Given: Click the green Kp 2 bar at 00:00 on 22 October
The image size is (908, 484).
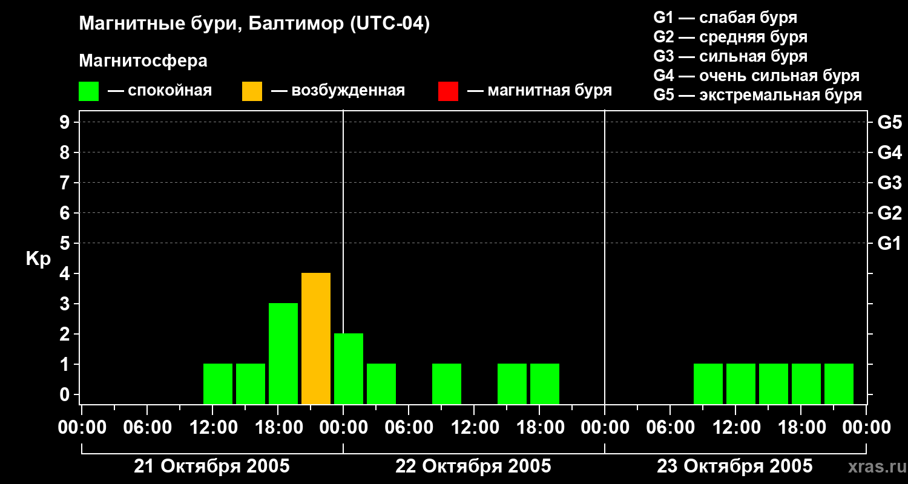Looking at the screenshot, I should 349,368.
